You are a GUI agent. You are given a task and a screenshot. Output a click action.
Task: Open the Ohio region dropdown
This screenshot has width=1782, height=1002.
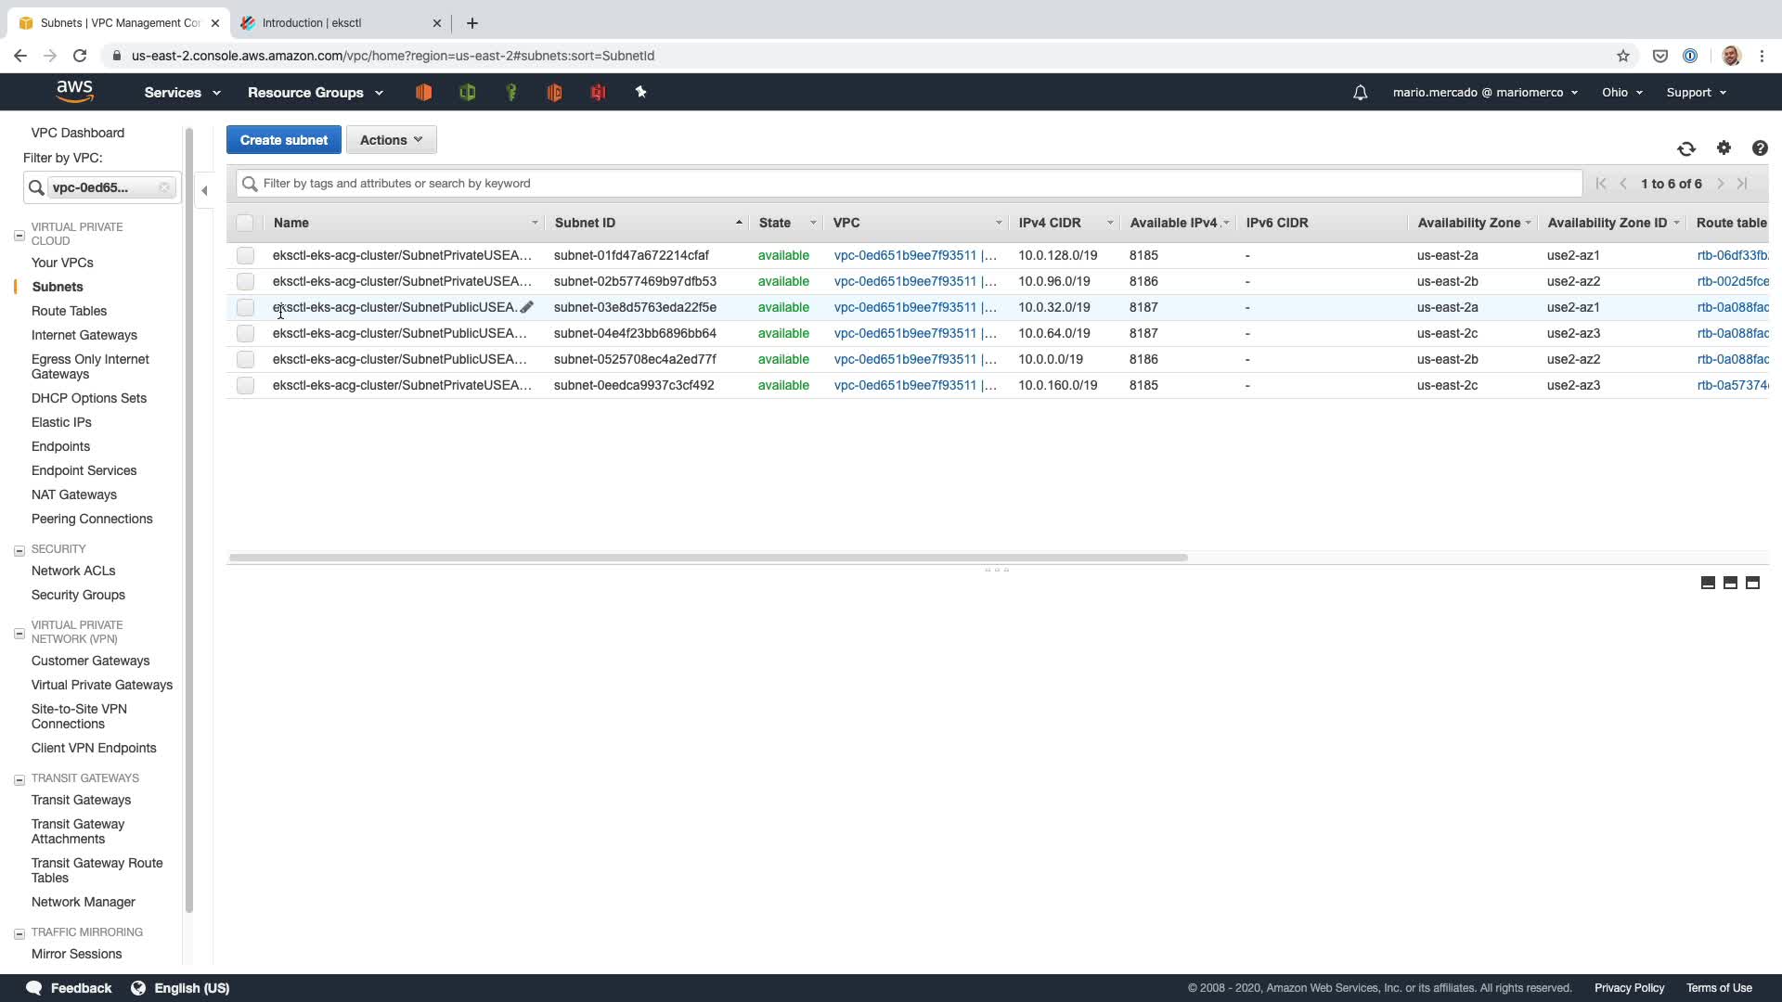coord(1621,93)
